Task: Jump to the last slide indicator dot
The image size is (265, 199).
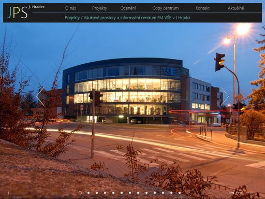Action: point(180,193)
